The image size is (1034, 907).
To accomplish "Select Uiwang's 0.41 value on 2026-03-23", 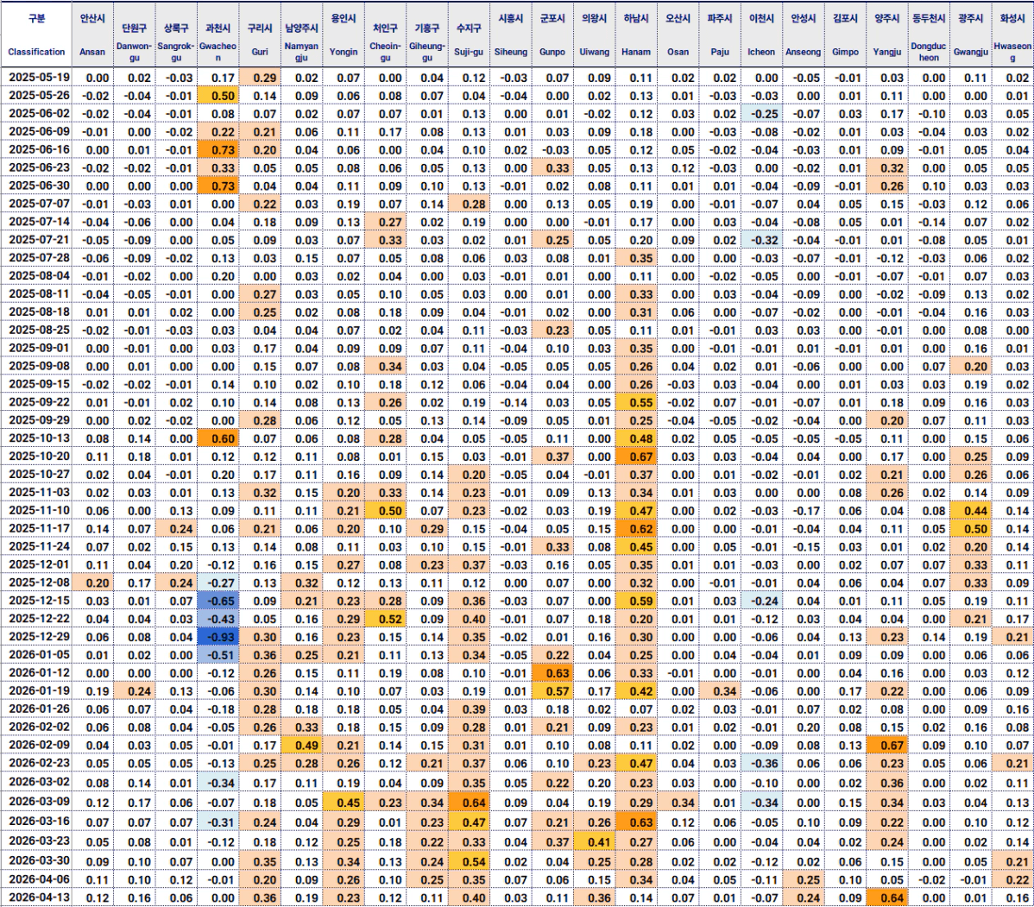I will (x=594, y=841).
